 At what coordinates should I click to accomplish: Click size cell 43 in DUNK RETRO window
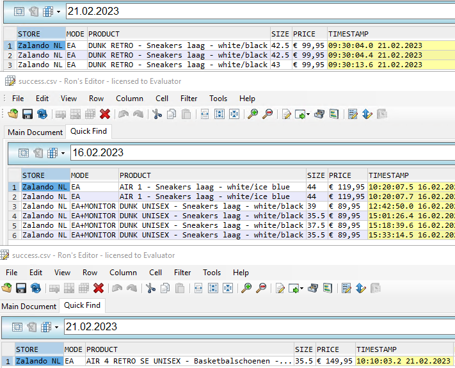pyautogui.click(x=281, y=65)
